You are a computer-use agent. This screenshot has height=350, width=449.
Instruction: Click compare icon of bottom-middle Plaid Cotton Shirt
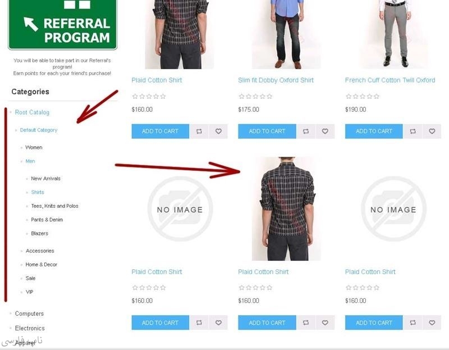click(x=306, y=323)
